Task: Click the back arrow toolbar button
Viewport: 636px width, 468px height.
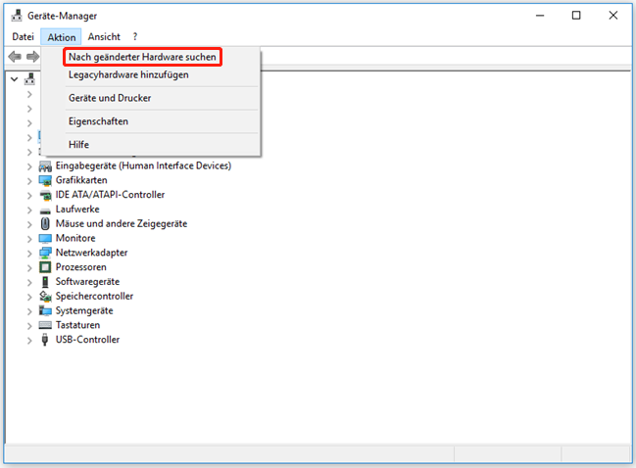Action: pyautogui.click(x=14, y=57)
